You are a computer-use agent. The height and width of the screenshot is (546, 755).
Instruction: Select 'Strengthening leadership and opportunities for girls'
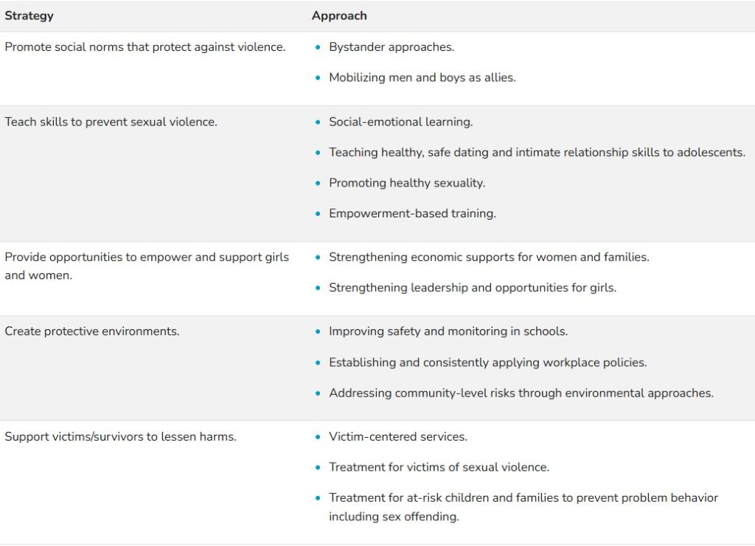473,288
